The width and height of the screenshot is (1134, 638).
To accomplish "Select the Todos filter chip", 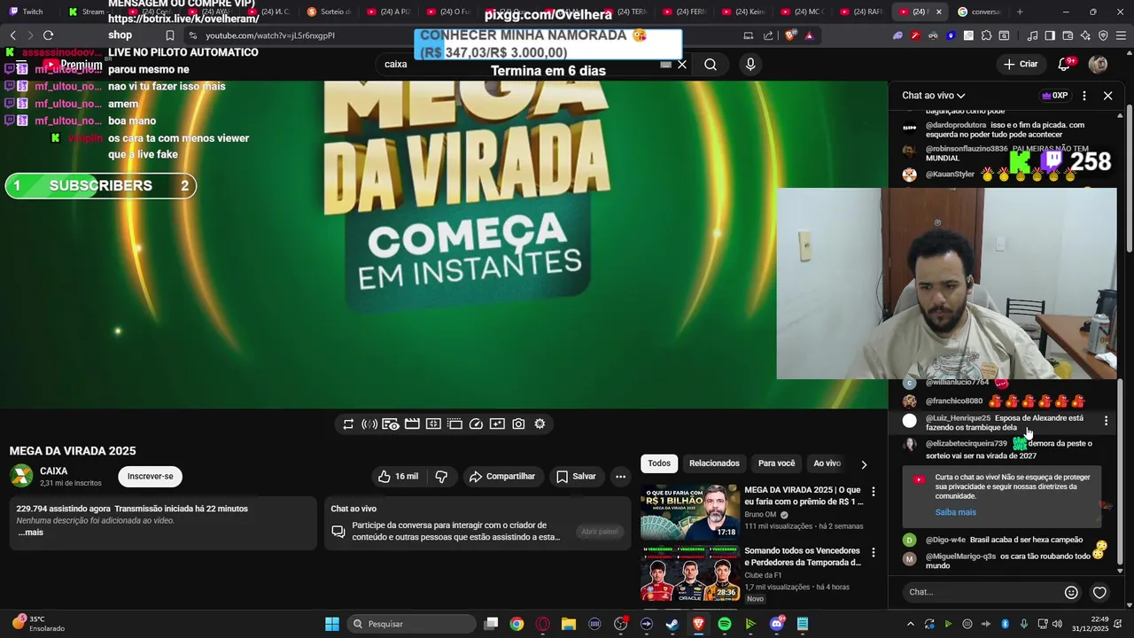I will pyautogui.click(x=659, y=463).
